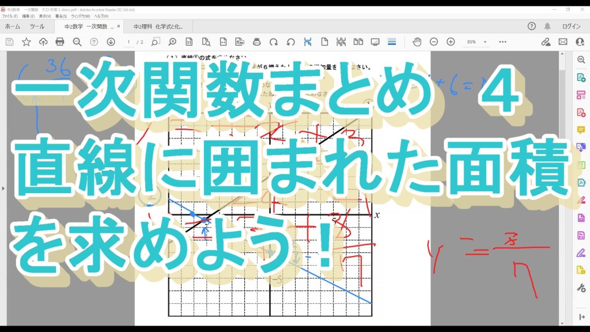Open the ファイル menu
This screenshot has height=332, width=590.
[10, 16]
